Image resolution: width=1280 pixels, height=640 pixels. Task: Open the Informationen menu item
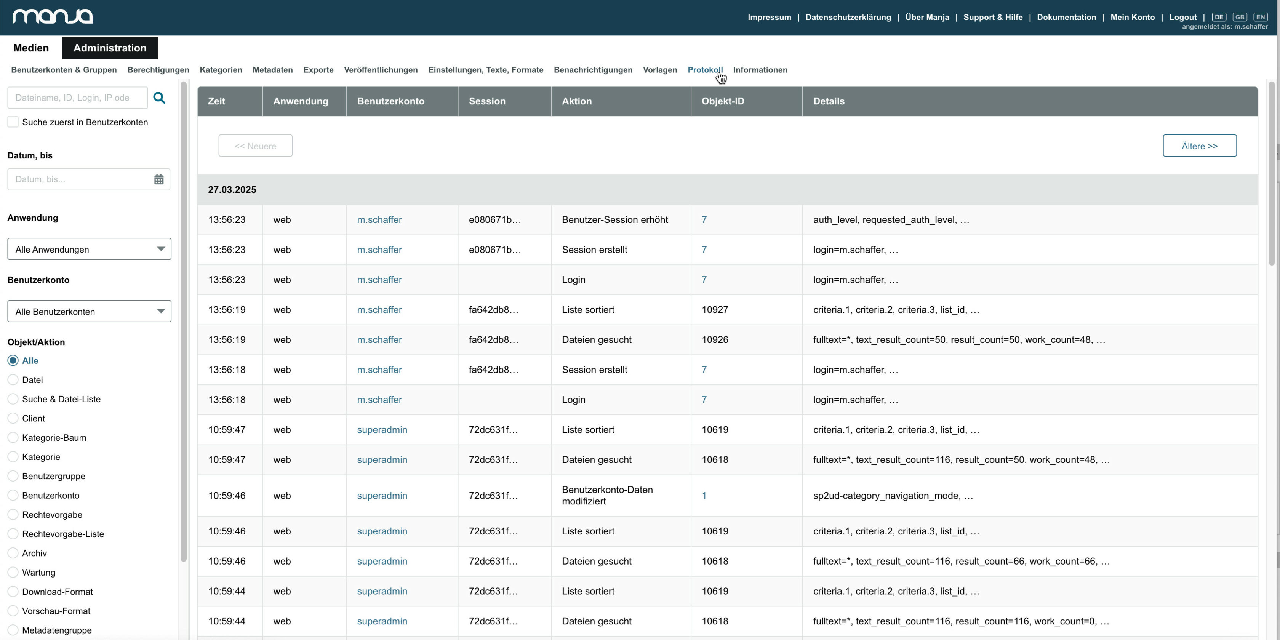click(760, 70)
